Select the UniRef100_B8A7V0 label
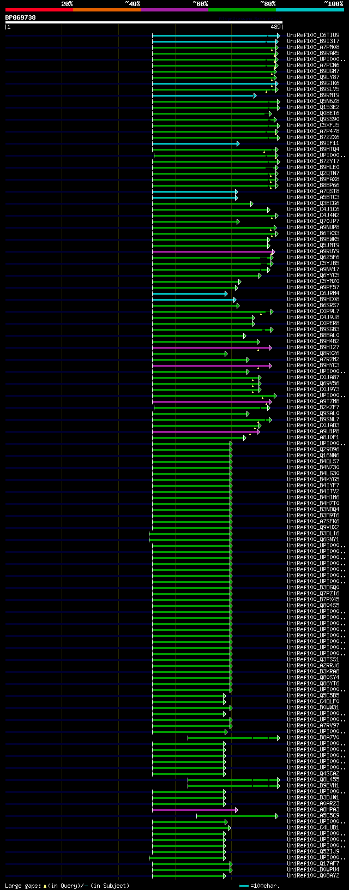349x890 pixels. tap(313, 738)
